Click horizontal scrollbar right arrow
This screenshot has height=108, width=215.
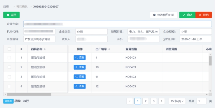[x=207, y=94]
